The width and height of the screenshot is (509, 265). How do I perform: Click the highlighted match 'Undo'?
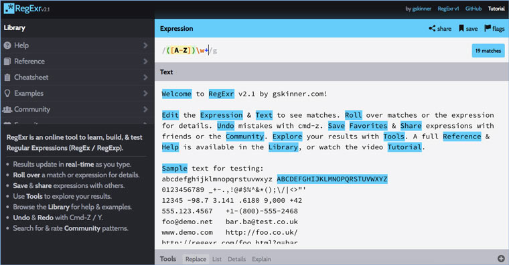(225, 126)
